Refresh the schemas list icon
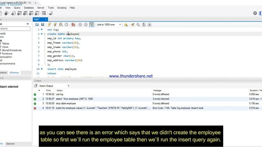Viewport: 262px width, 147px height. 28,24
